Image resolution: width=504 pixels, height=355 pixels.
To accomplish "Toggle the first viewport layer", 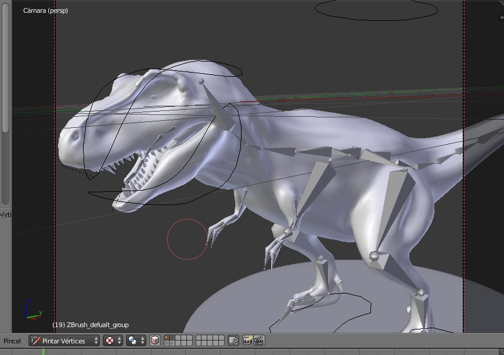I will [x=167, y=338].
